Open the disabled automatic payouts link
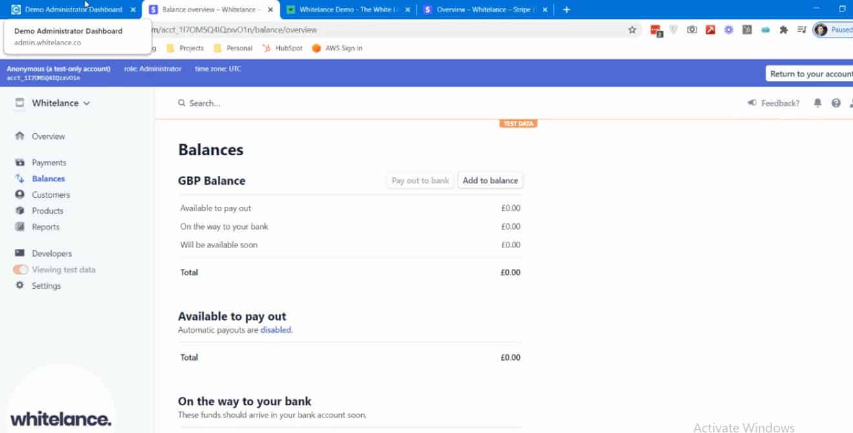The height and width of the screenshot is (433, 853). 276,330
